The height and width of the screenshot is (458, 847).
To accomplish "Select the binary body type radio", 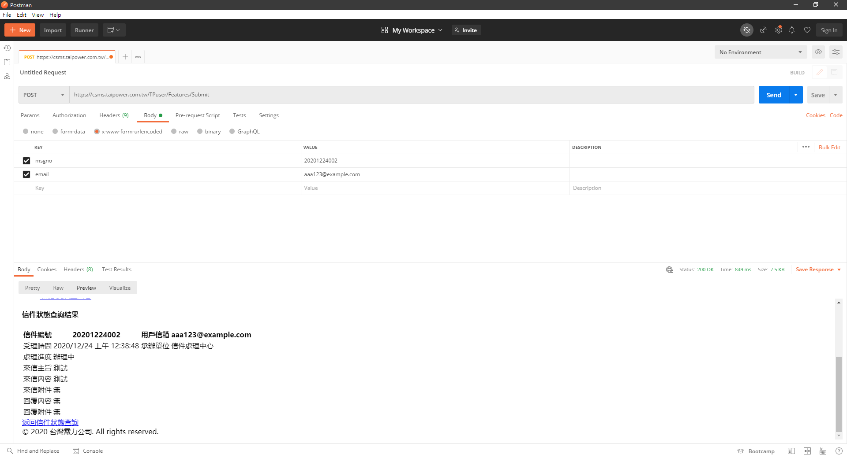I will [x=200, y=131].
